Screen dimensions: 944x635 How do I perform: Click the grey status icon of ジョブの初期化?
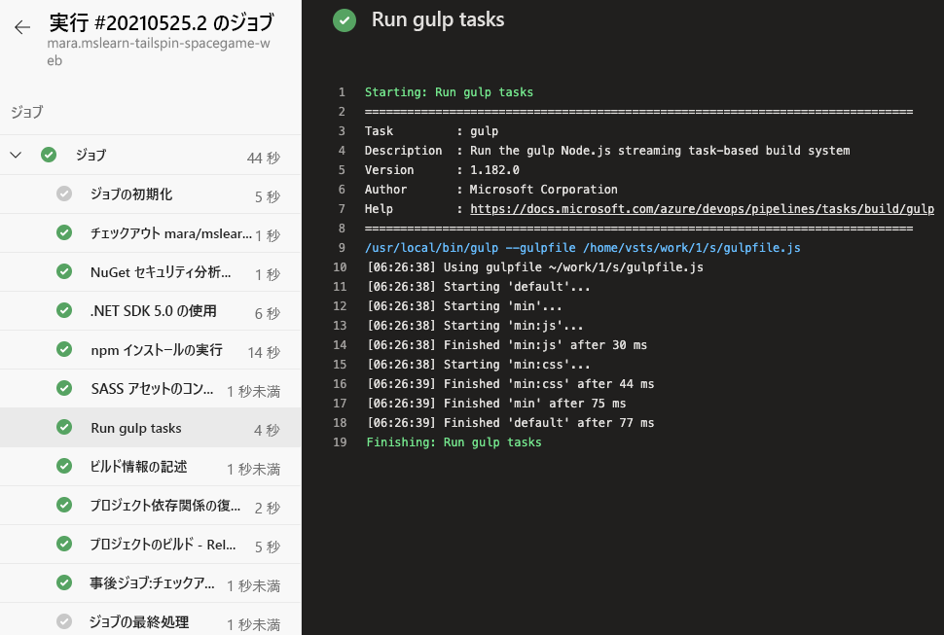(64, 194)
